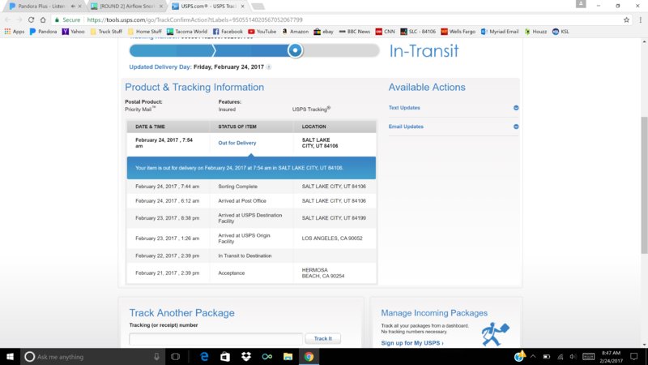Click the page vertical scrollbar
The image size is (648, 365).
(x=644, y=184)
